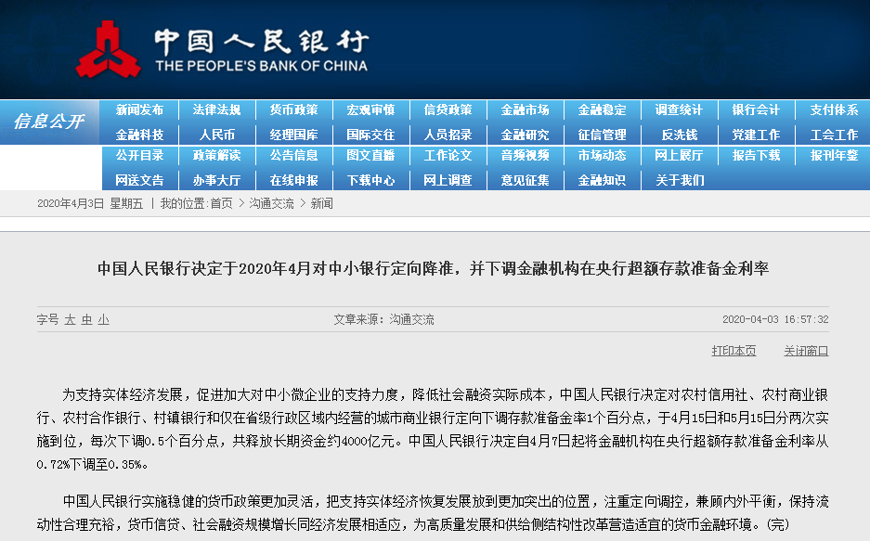Open 意见征集 navigation item
Image resolution: width=870 pixels, height=541 pixels.
point(525,180)
